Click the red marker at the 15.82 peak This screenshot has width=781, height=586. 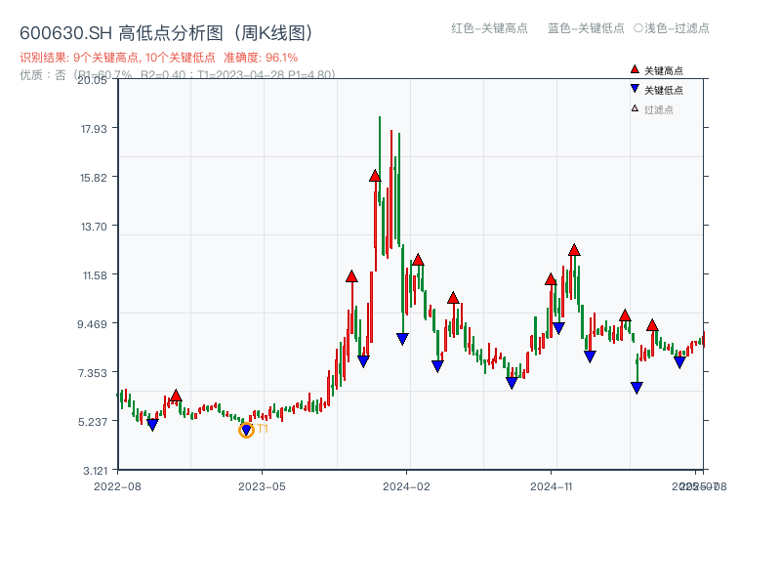[375, 176]
